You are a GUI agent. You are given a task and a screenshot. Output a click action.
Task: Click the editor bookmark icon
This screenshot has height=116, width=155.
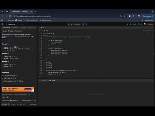pyautogui.click(x=146, y=31)
